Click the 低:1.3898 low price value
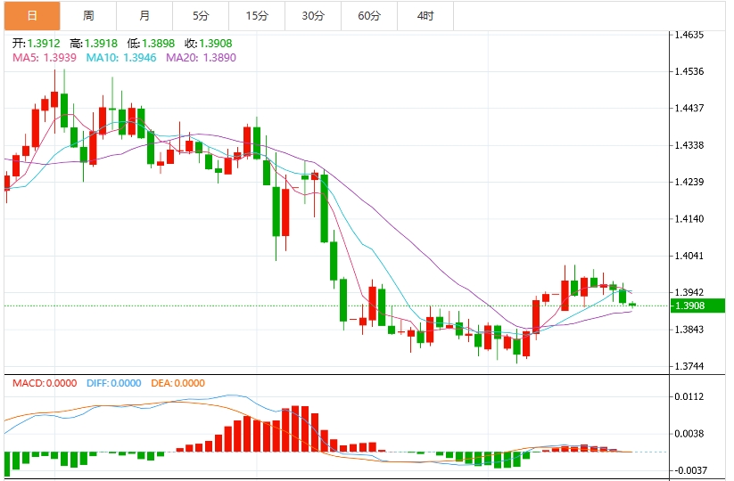The height and width of the screenshot is (481, 734). [151, 44]
